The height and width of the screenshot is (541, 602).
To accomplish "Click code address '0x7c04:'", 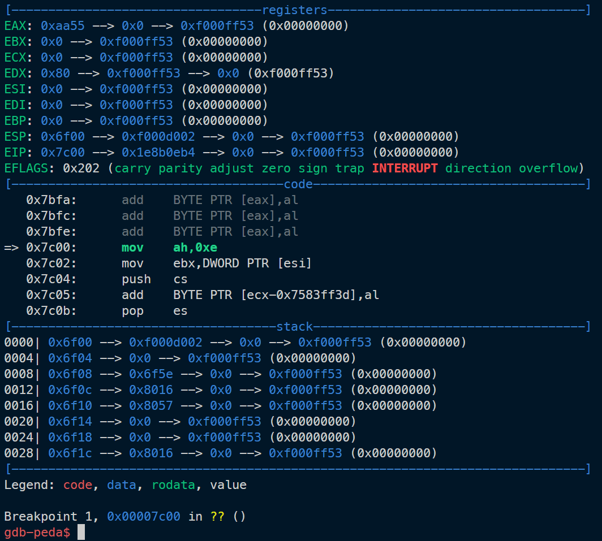I will coord(51,279).
